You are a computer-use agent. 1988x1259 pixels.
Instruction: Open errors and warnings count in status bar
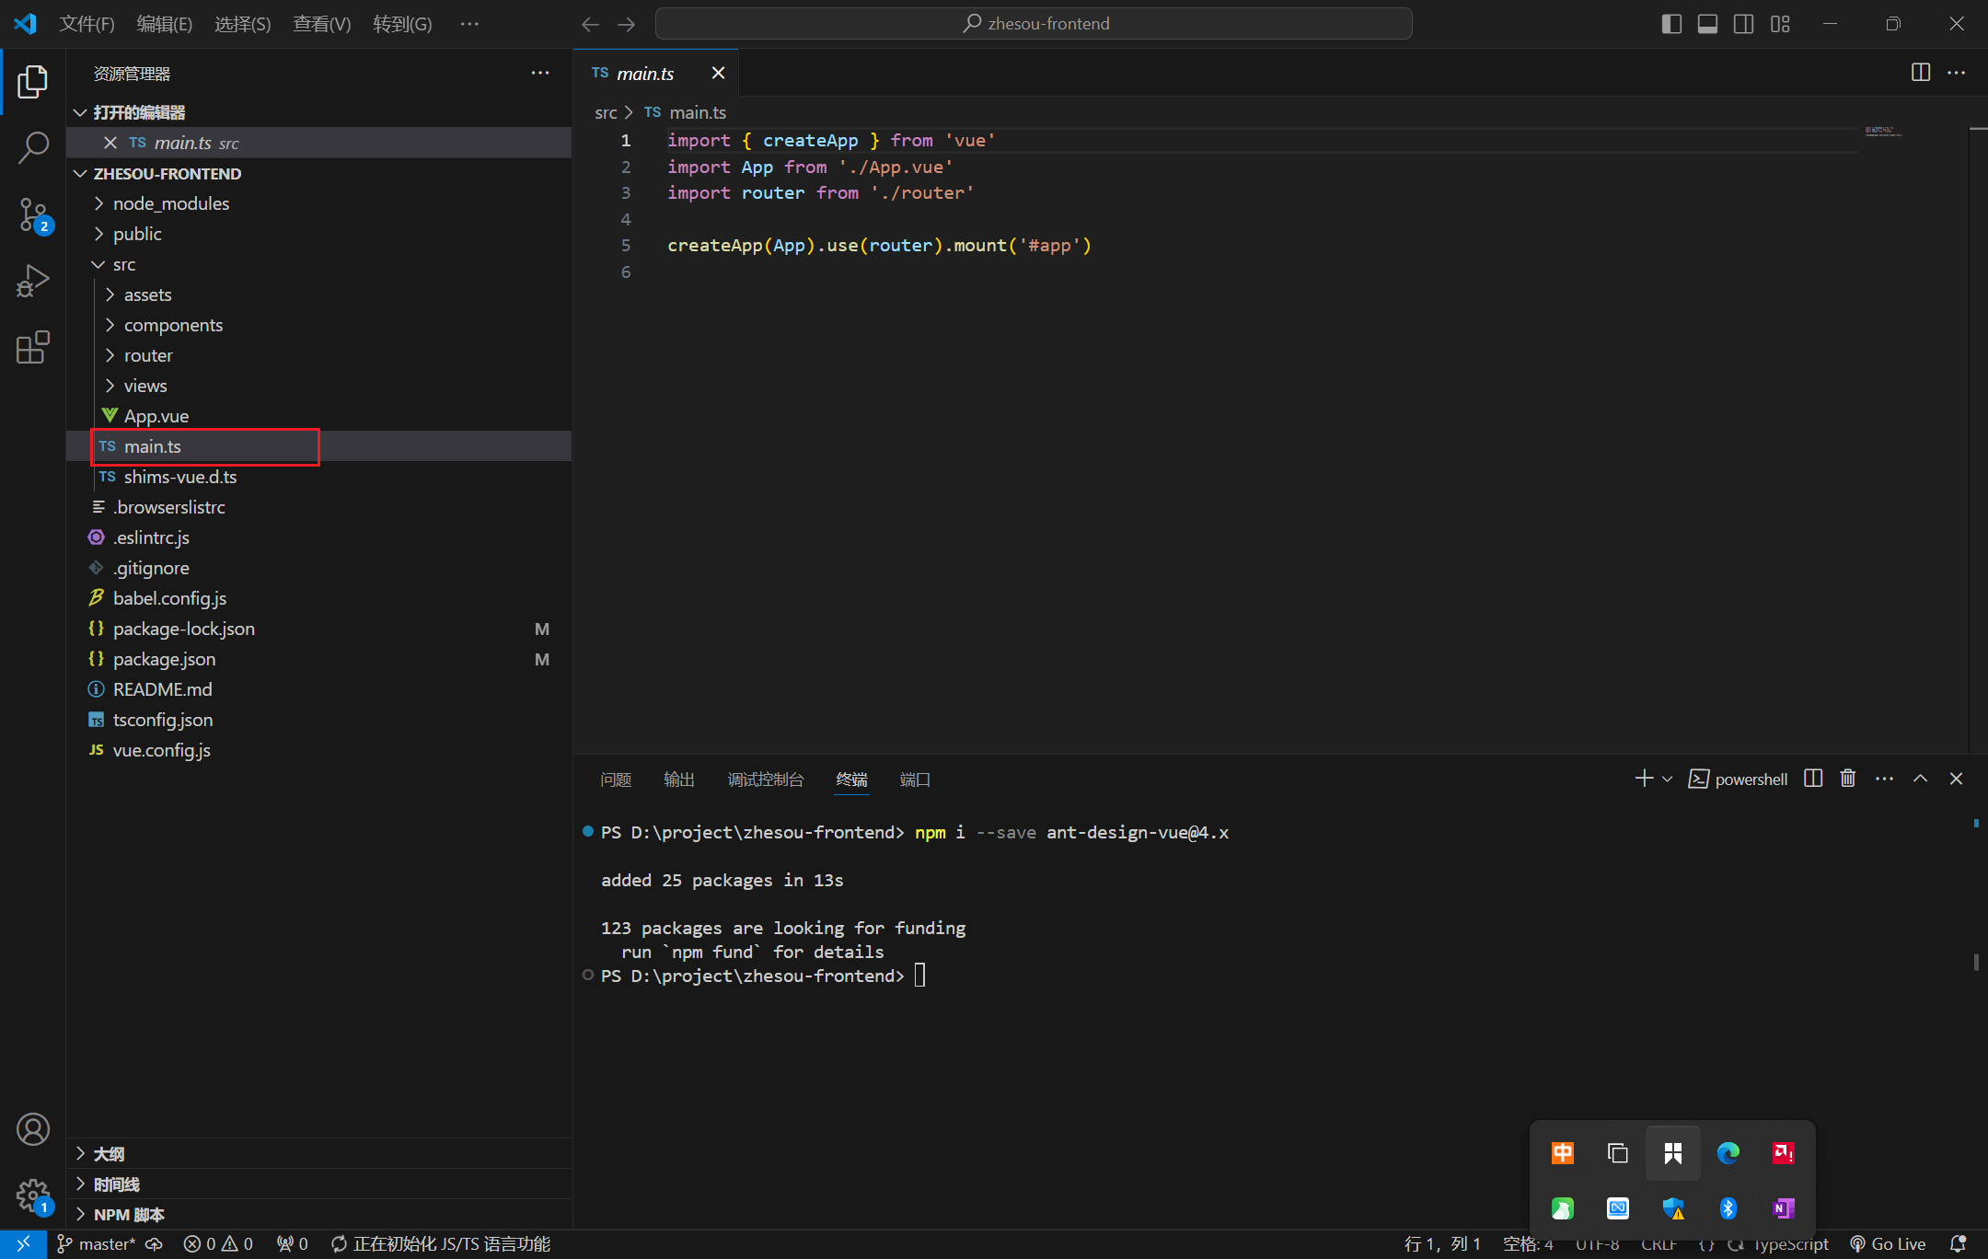tap(218, 1244)
